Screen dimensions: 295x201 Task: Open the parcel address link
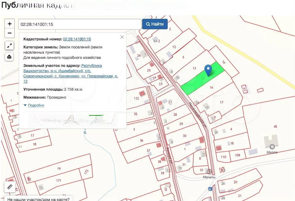point(71,73)
